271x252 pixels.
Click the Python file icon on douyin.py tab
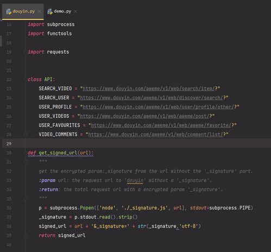[x=9, y=11]
